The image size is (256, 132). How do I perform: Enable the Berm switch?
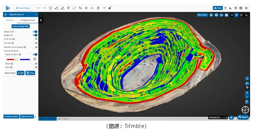click(x=35, y=67)
